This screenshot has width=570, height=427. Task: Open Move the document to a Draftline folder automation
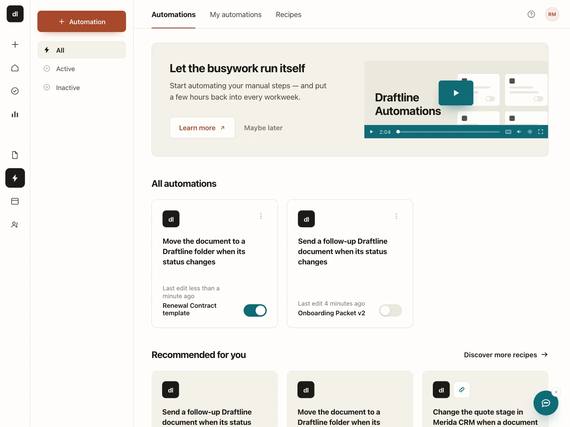coord(204,252)
